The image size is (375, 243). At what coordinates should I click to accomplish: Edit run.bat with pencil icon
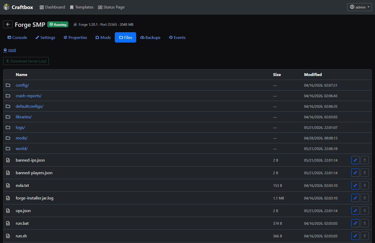point(355,223)
